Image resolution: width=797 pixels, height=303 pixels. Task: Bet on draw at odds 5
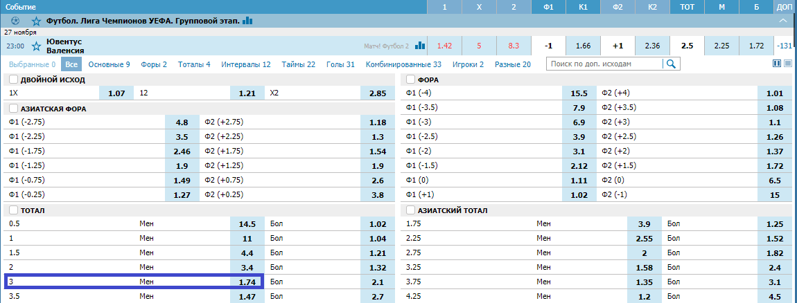pos(480,46)
